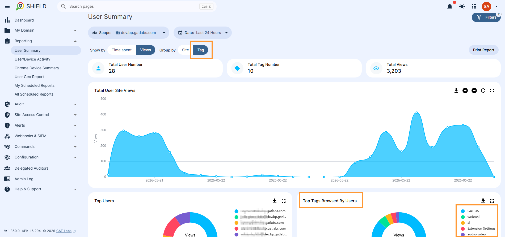This screenshot has height=237, width=505.
Task: Open the apps grid launcher
Action: pyautogui.click(x=474, y=6)
